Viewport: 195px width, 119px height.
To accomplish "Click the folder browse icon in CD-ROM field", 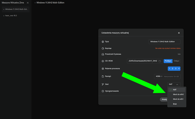I will click(160, 61).
